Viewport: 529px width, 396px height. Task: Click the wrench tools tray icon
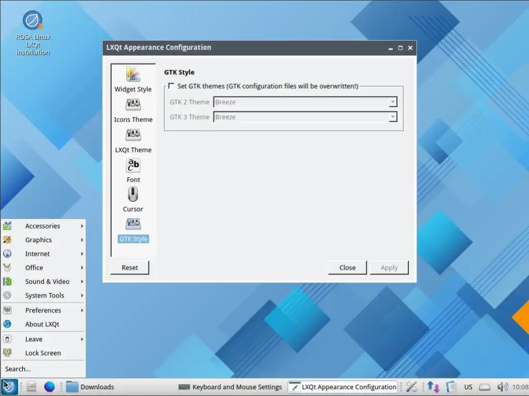(411, 387)
